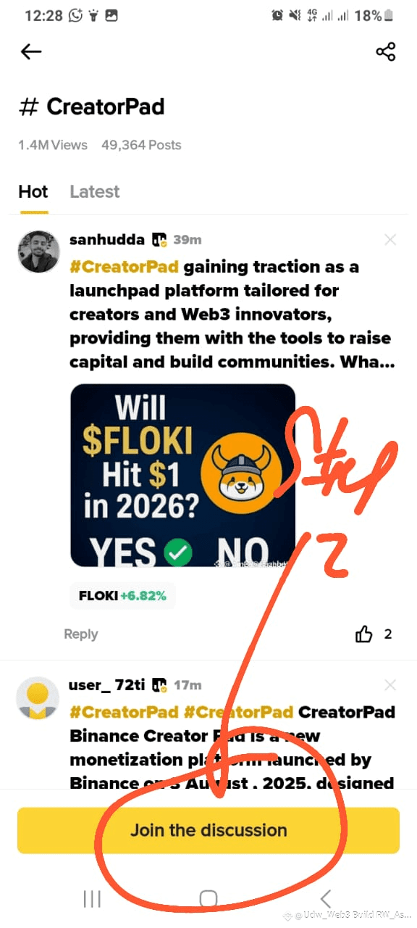
Task: Open the share icon
Action: (x=386, y=51)
